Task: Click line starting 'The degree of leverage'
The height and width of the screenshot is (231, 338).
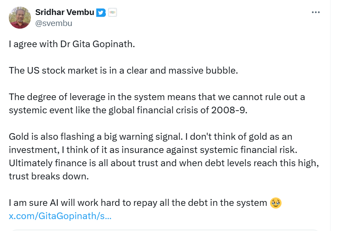Action: click(x=157, y=97)
